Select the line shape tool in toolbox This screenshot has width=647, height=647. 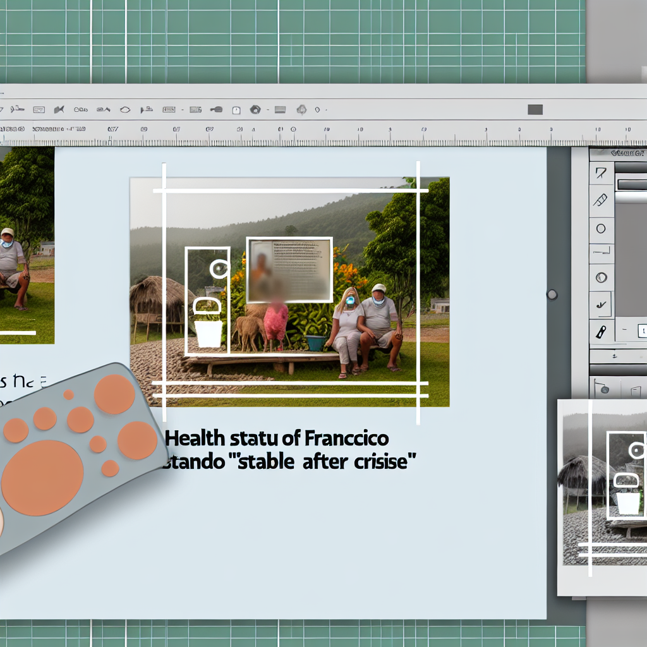(601, 253)
